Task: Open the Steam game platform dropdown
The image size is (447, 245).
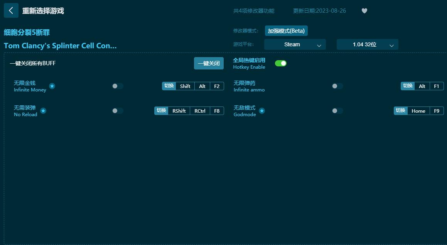Action: pyautogui.click(x=295, y=44)
